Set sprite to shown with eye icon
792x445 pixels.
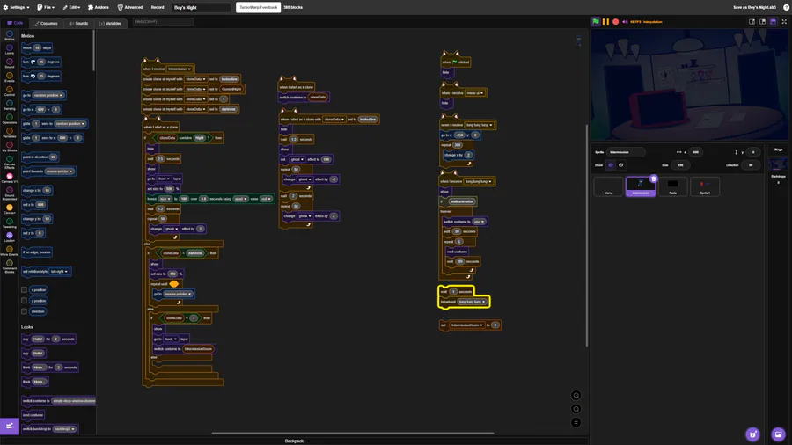(611, 165)
